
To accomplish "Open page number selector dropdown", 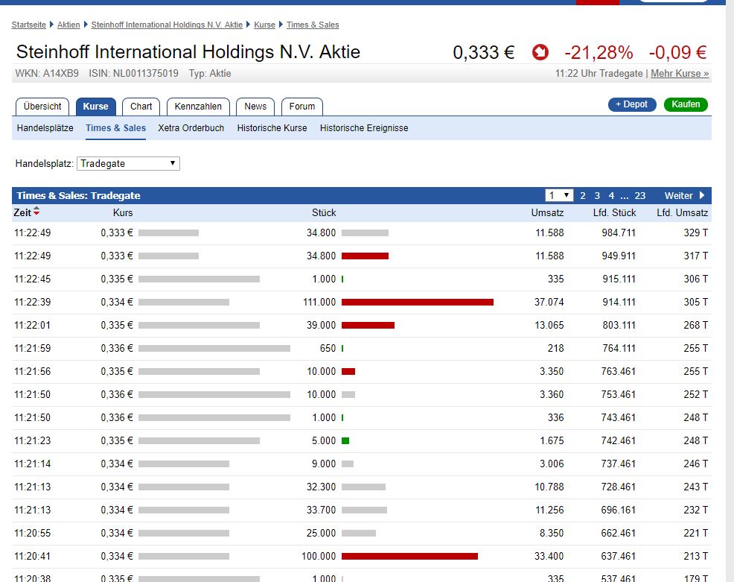I will point(559,195).
